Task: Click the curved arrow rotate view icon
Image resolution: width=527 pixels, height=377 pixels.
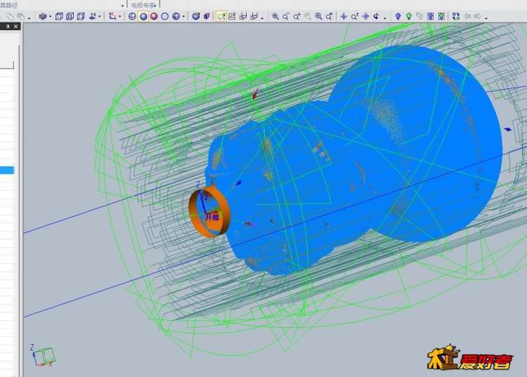Action: pos(377,16)
